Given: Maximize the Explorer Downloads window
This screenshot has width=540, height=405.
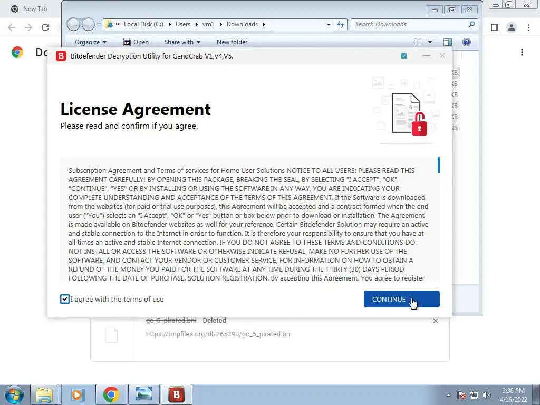Looking at the screenshot, I should pyautogui.click(x=452, y=9).
